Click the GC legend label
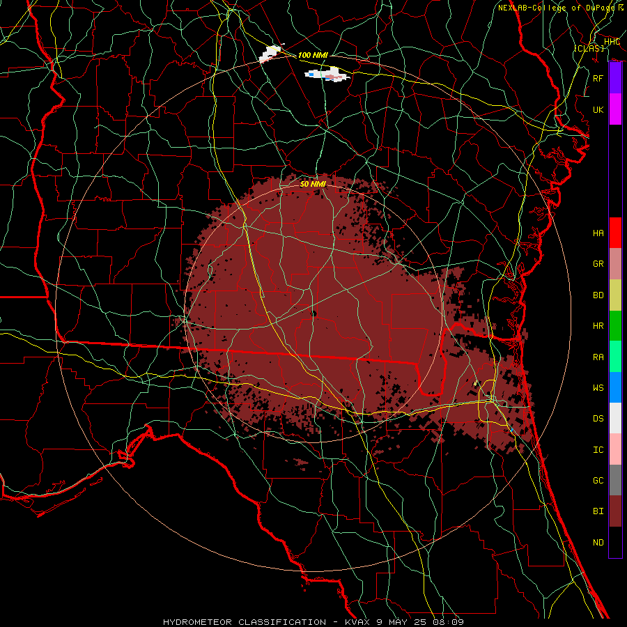Image resolution: width=627 pixels, height=627 pixels. point(598,481)
